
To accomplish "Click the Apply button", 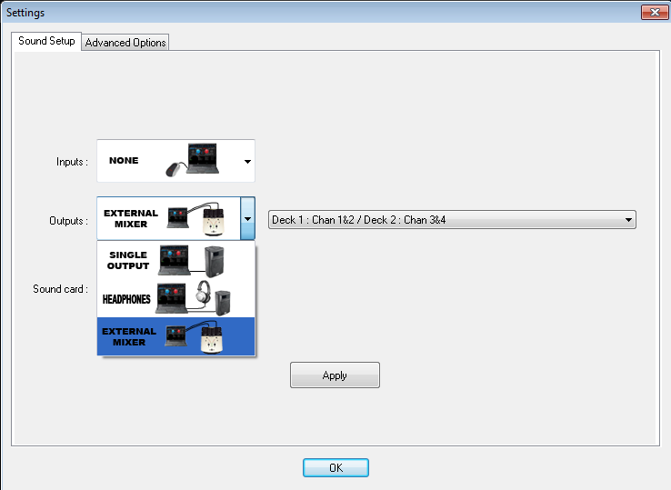I will tap(335, 375).
